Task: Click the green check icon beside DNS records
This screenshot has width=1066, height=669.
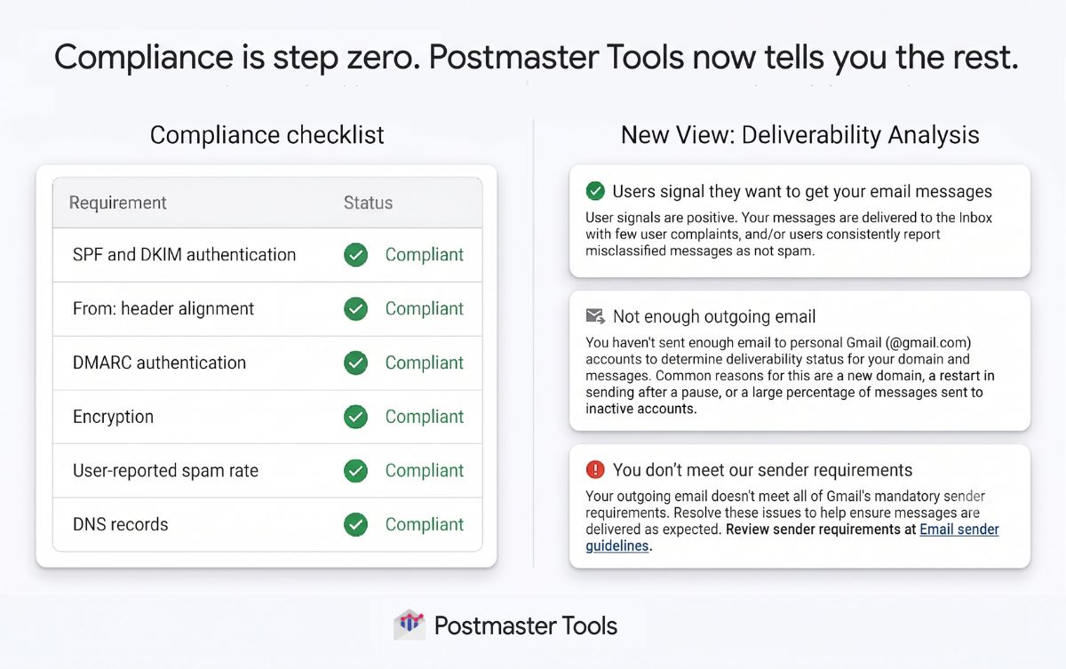Action: (x=355, y=524)
